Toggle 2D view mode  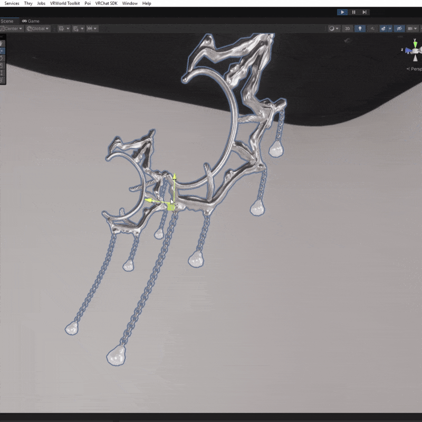(347, 28)
